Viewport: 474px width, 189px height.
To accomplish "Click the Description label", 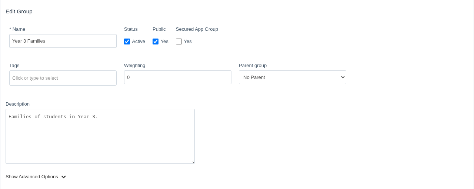I will point(17,104).
